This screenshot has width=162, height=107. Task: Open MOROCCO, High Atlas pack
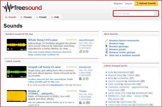tap(127, 96)
